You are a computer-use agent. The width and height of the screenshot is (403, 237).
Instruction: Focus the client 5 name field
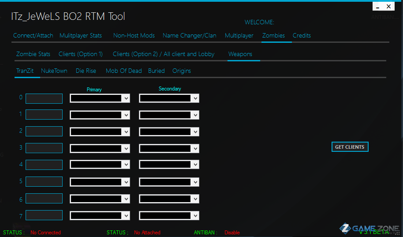tap(44, 181)
